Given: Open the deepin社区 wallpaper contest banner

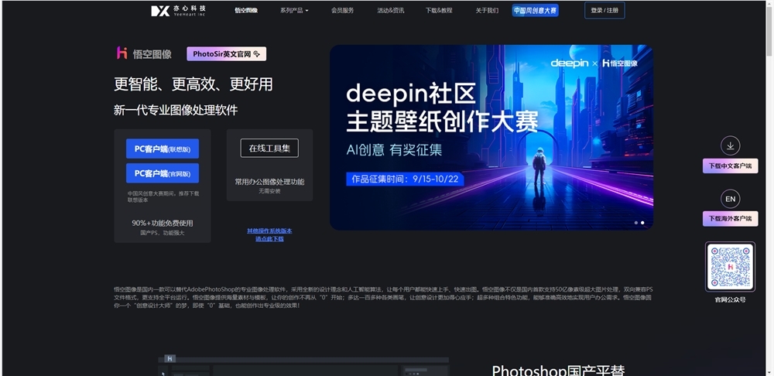Looking at the screenshot, I should pyautogui.click(x=491, y=137).
